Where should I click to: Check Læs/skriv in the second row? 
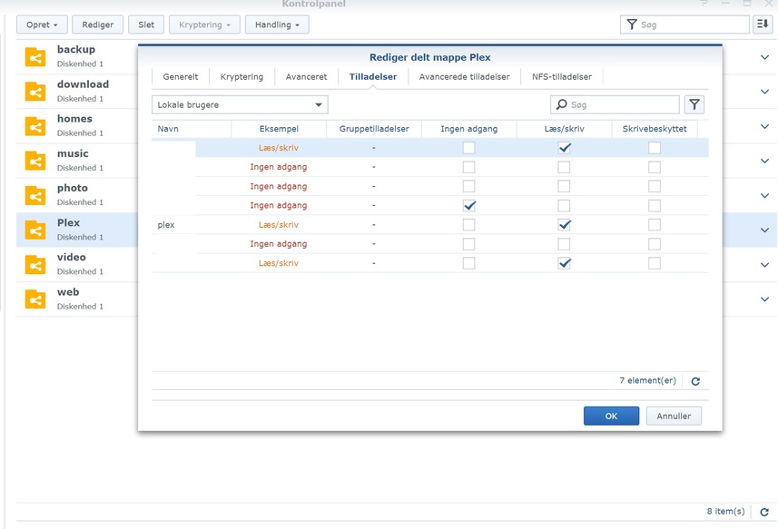[x=564, y=167]
